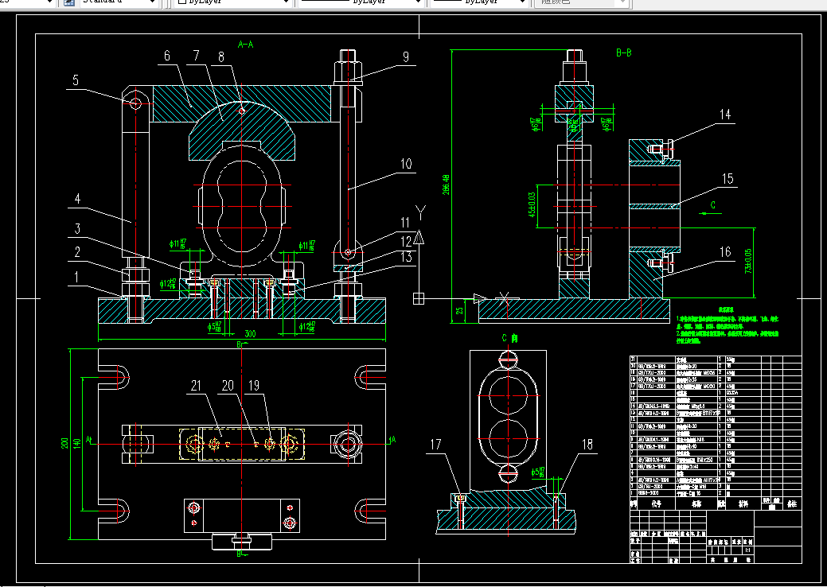Select the 200 height dimension text
827x587 pixels.
click(x=65, y=443)
